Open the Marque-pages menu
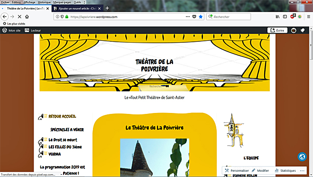 pyautogui.click(x=62, y=2)
